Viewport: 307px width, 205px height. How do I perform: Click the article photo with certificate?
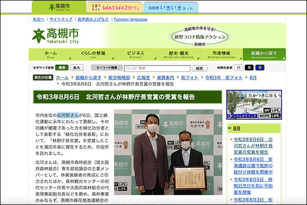168,152
